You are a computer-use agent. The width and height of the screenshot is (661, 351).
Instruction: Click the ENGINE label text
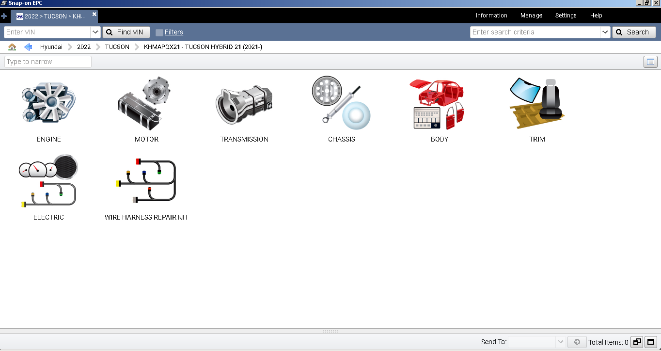click(x=49, y=139)
